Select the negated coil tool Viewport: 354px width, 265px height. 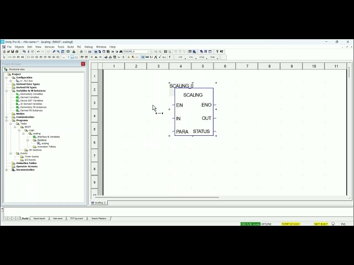[x=32, y=57]
